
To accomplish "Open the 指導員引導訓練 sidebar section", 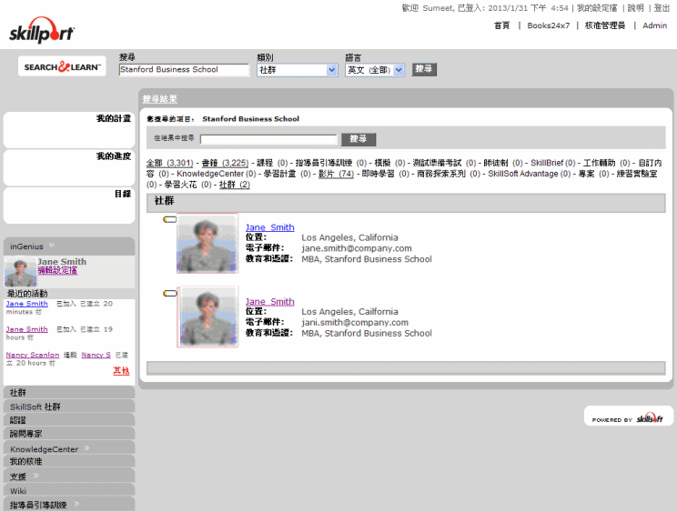I will click(69, 504).
